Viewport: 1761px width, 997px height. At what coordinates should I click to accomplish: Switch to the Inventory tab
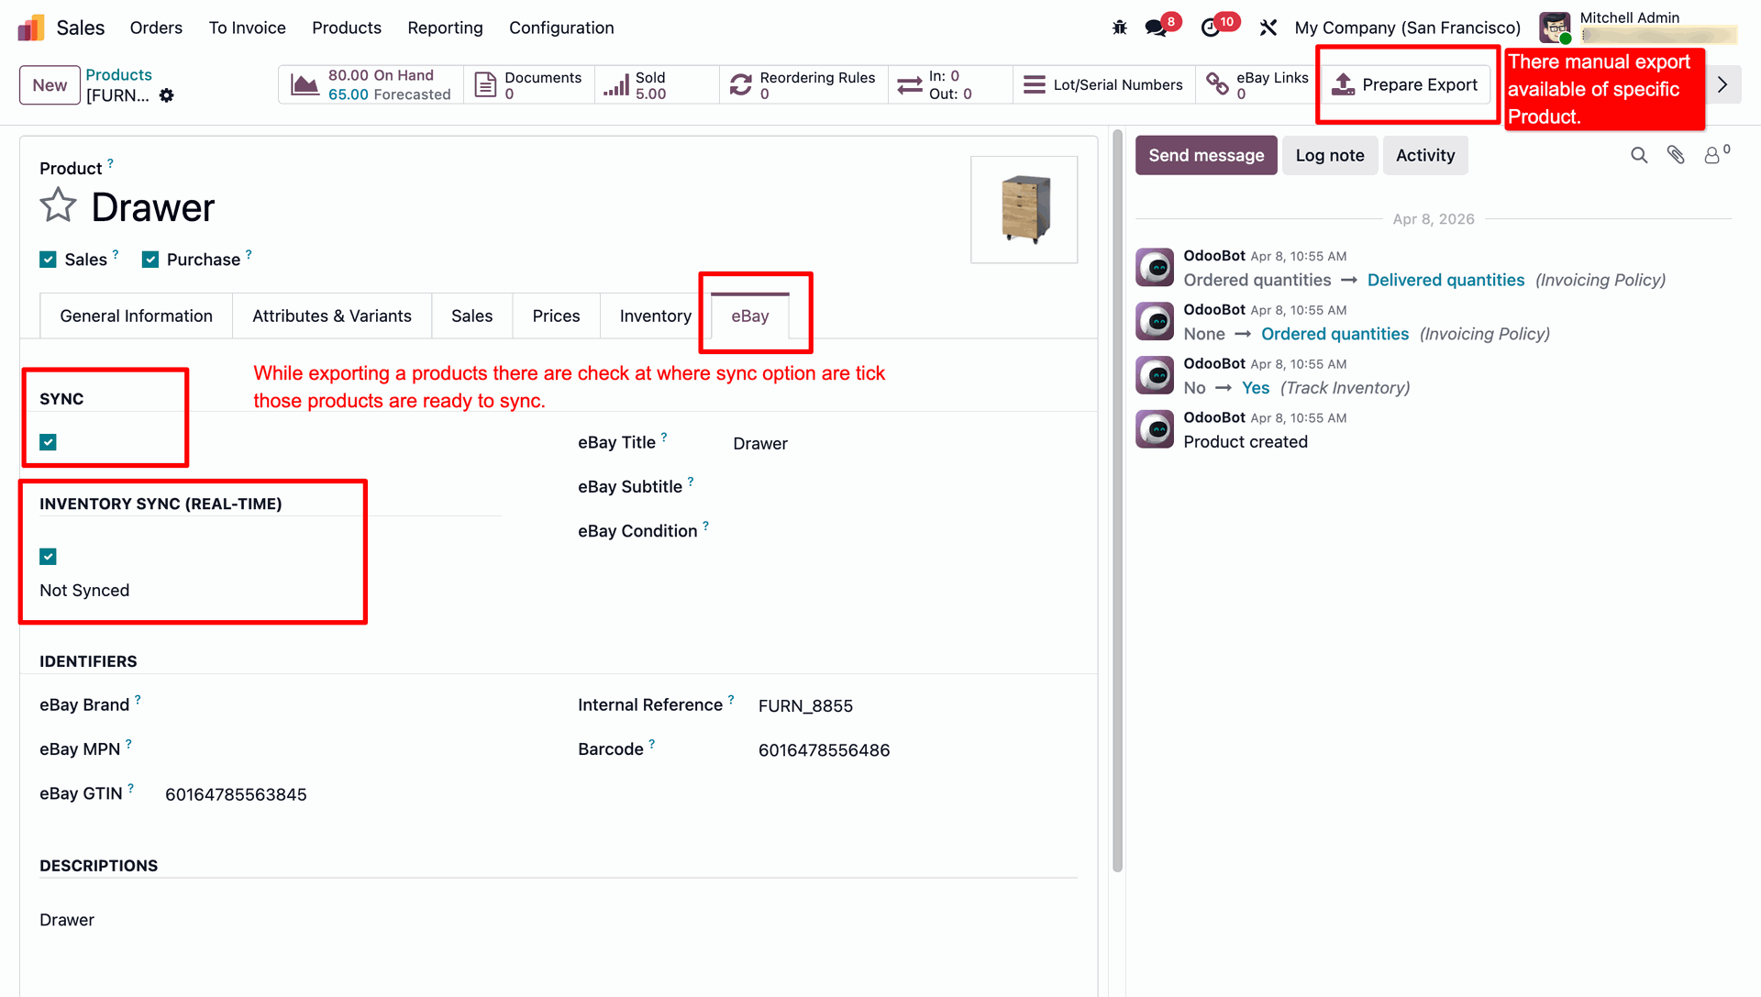(x=655, y=316)
